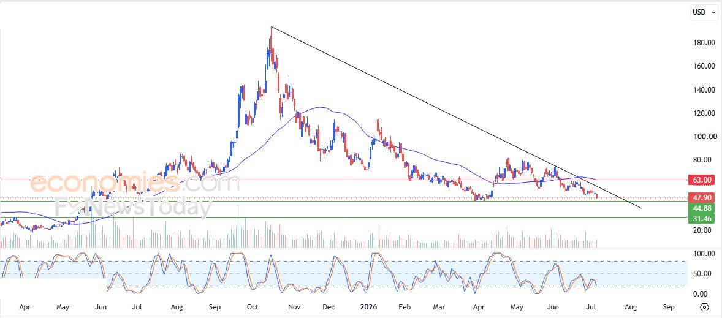722x318 pixels.
Task: Select the blue moving average line
Action: coord(322,107)
